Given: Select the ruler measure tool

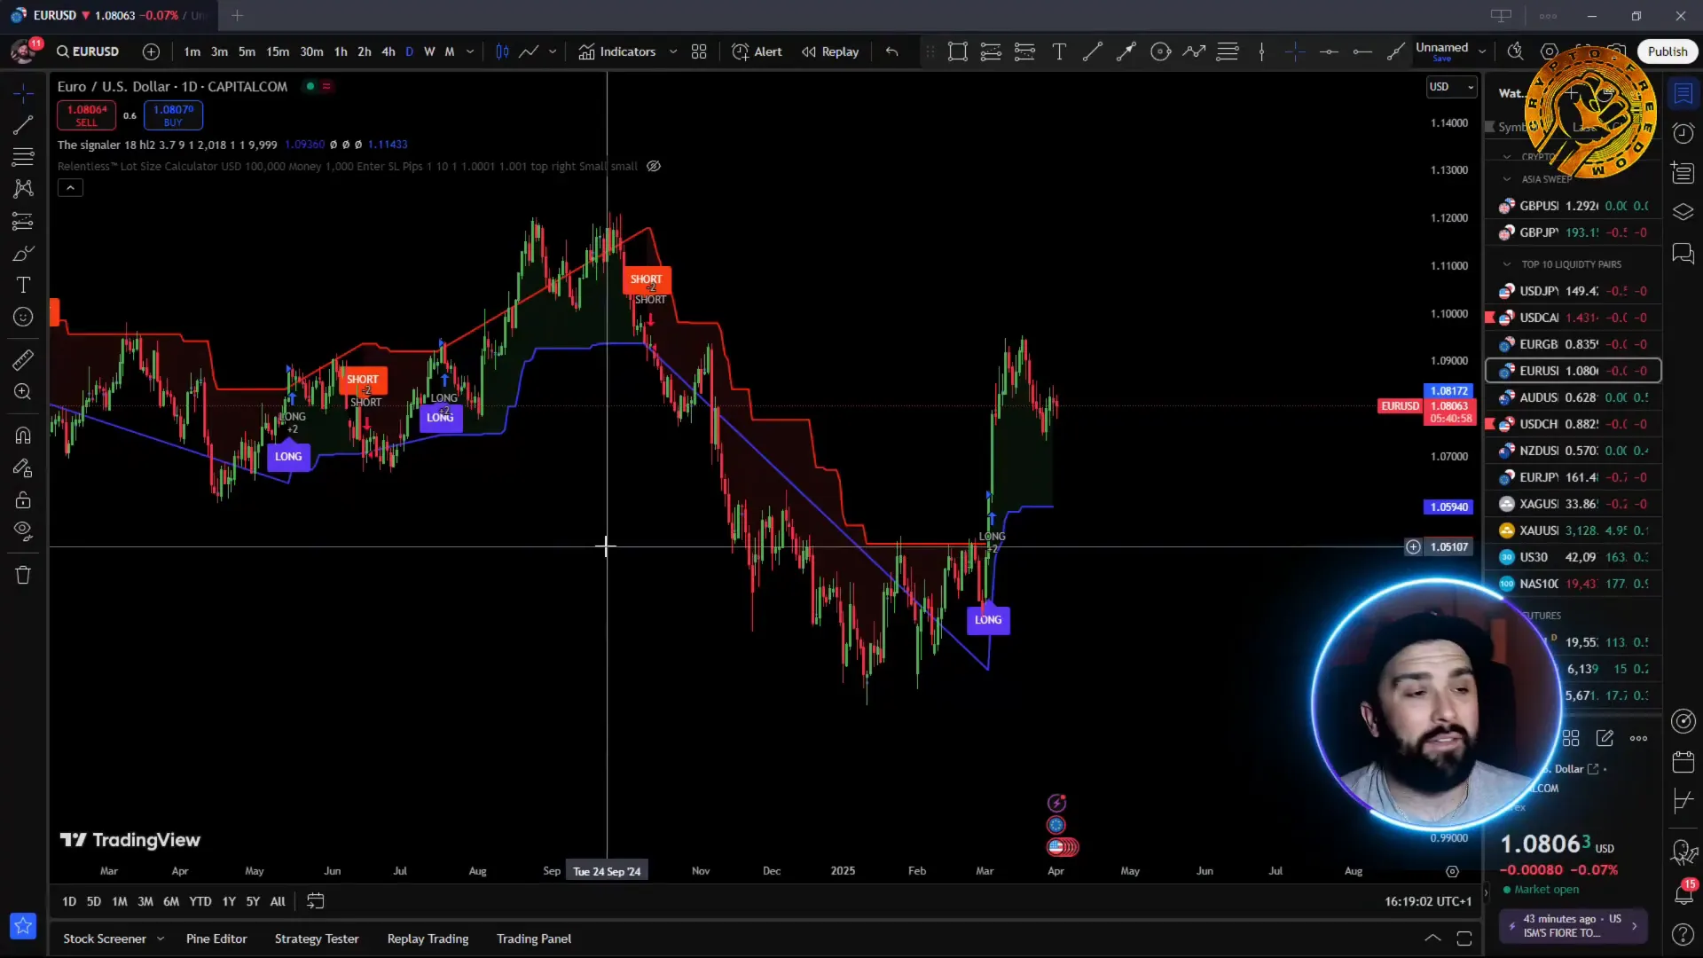Looking at the screenshot, I should [23, 359].
